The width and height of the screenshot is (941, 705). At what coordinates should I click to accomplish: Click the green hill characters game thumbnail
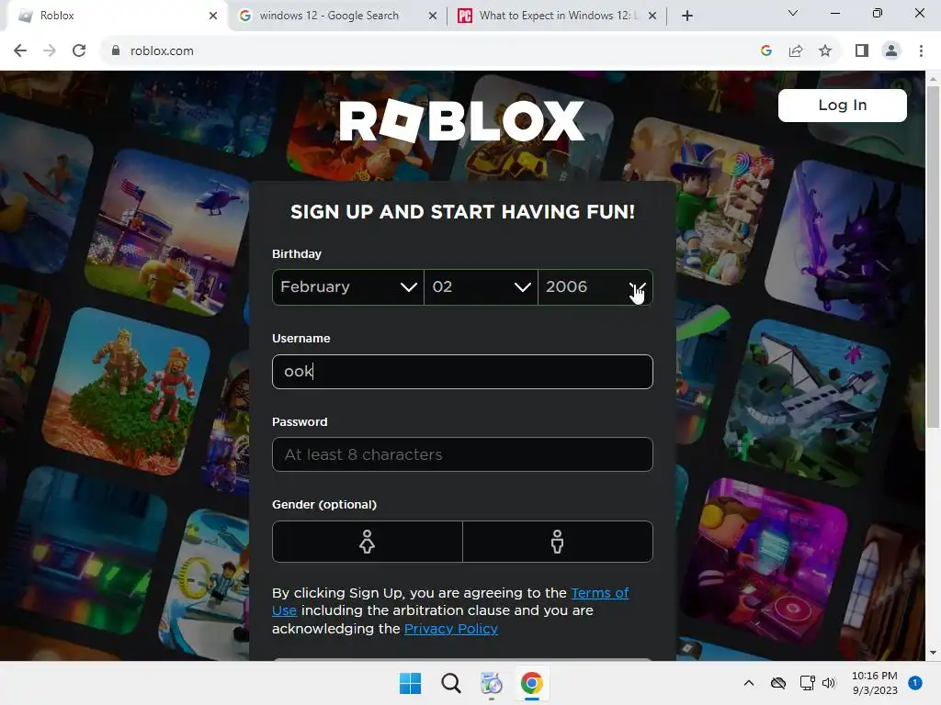click(126, 391)
